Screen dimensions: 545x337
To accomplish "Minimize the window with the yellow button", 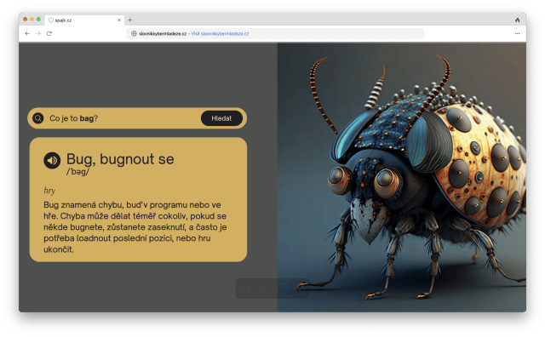I will 32,20.
